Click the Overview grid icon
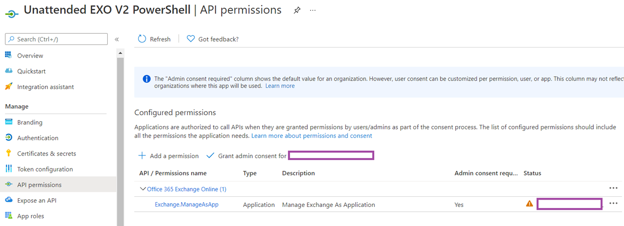624x226 pixels. (8, 55)
